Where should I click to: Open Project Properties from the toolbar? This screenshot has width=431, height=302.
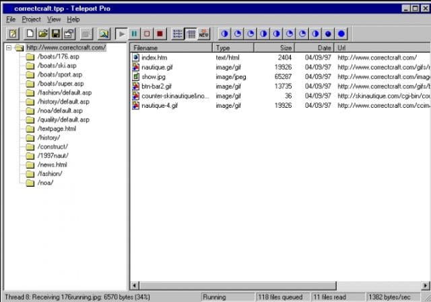pyautogui.click(x=69, y=33)
